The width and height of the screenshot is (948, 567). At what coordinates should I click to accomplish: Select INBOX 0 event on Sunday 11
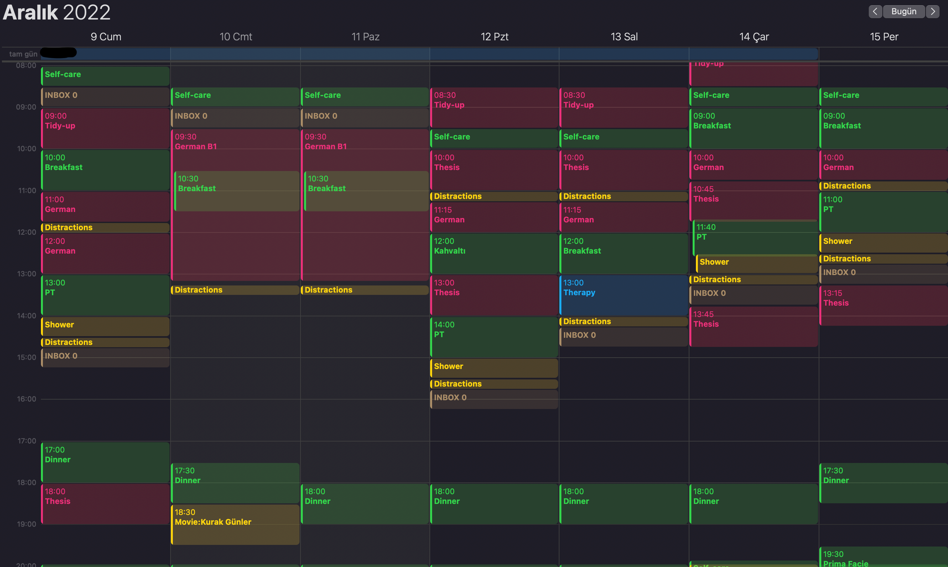click(365, 118)
